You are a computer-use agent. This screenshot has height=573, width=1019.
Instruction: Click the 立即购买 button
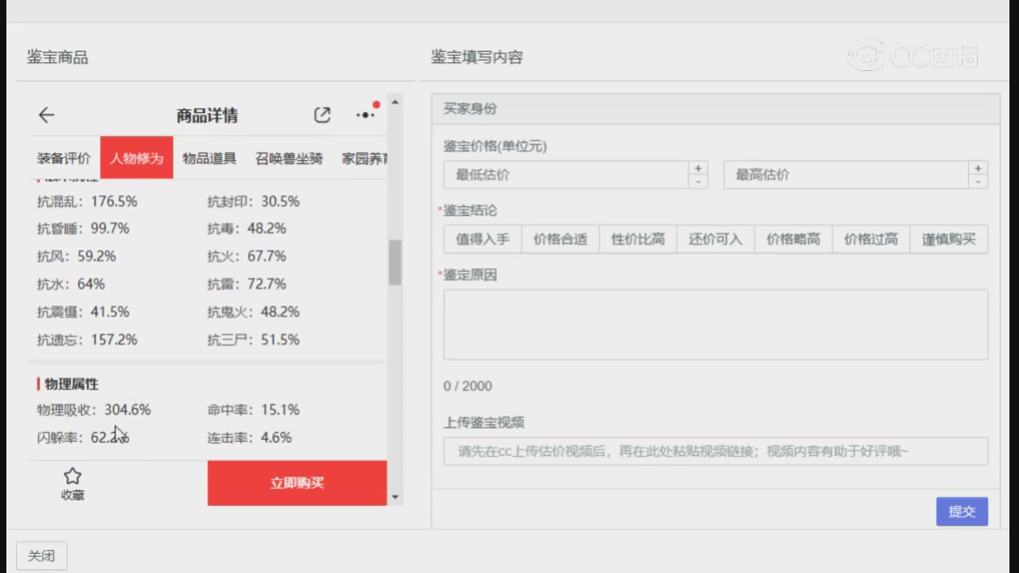[297, 483]
